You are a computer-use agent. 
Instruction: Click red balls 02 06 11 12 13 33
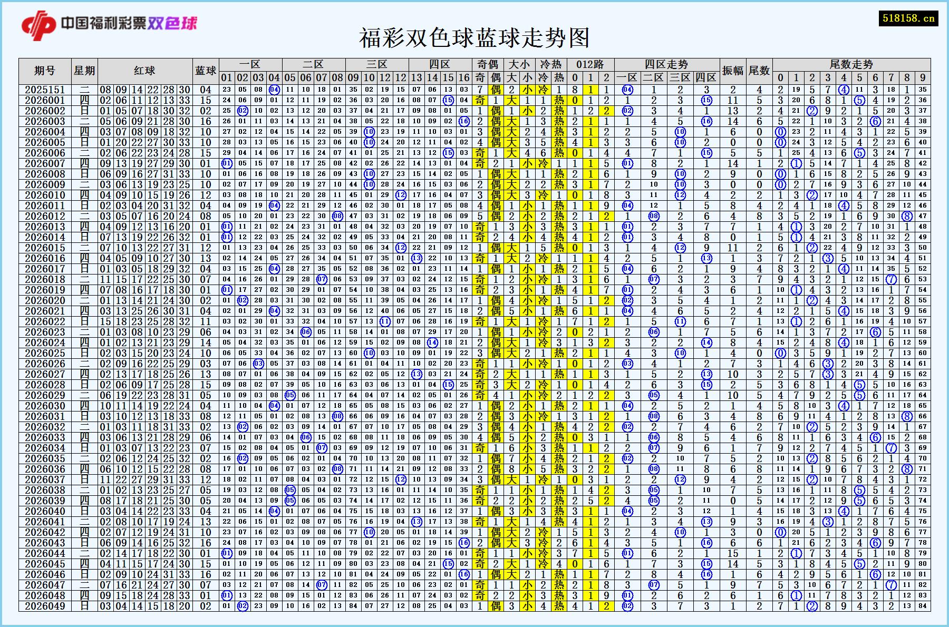[145, 100]
